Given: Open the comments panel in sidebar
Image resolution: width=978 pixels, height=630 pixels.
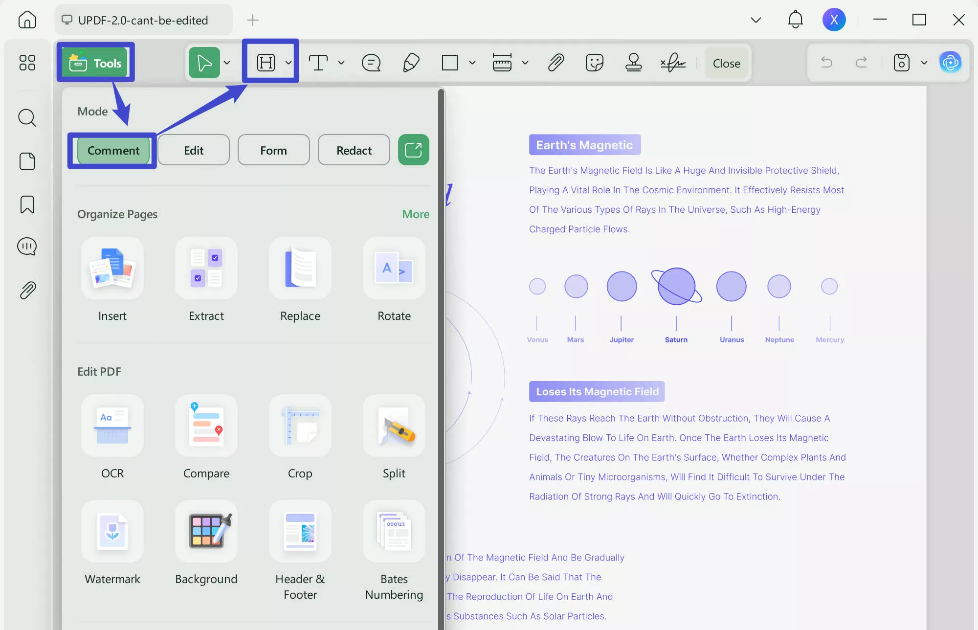Looking at the screenshot, I should (27, 246).
